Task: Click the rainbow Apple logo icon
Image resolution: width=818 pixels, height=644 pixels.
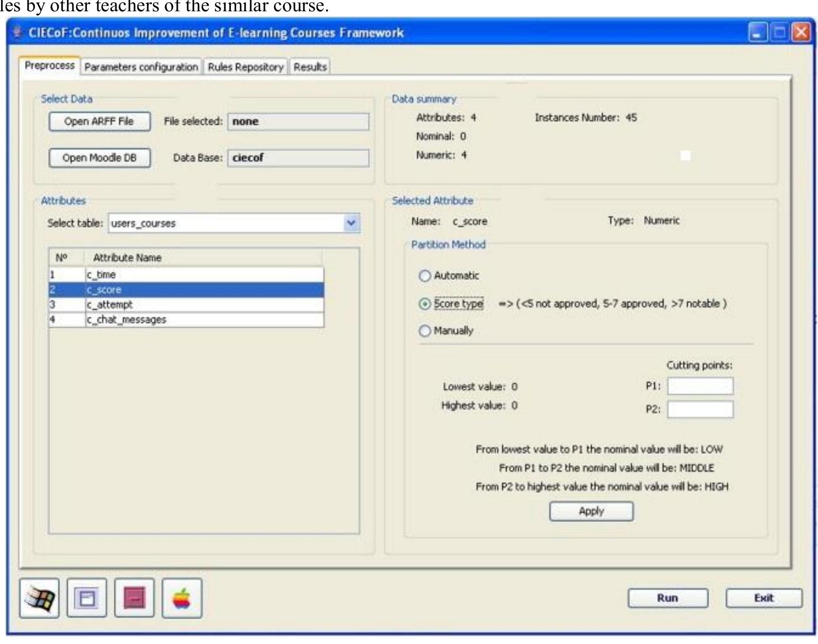Action: pyautogui.click(x=182, y=598)
